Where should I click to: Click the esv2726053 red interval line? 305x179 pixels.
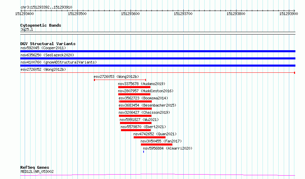120,80
